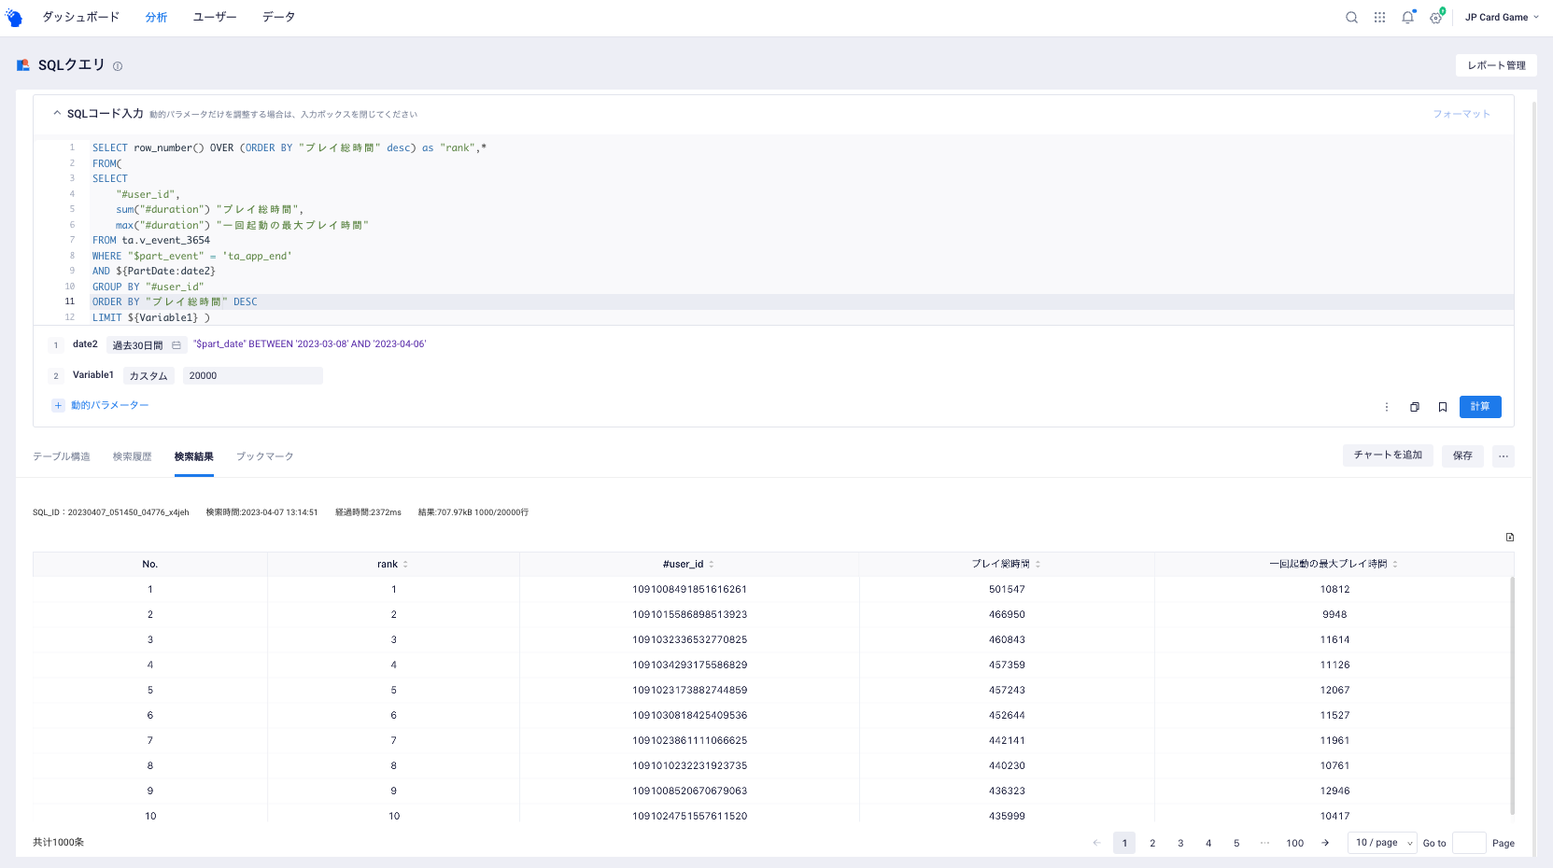Image resolution: width=1553 pixels, height=868 pixels.
Task: Open カスタム type dropdown for Variable1
Action: [x=148, y=375]
